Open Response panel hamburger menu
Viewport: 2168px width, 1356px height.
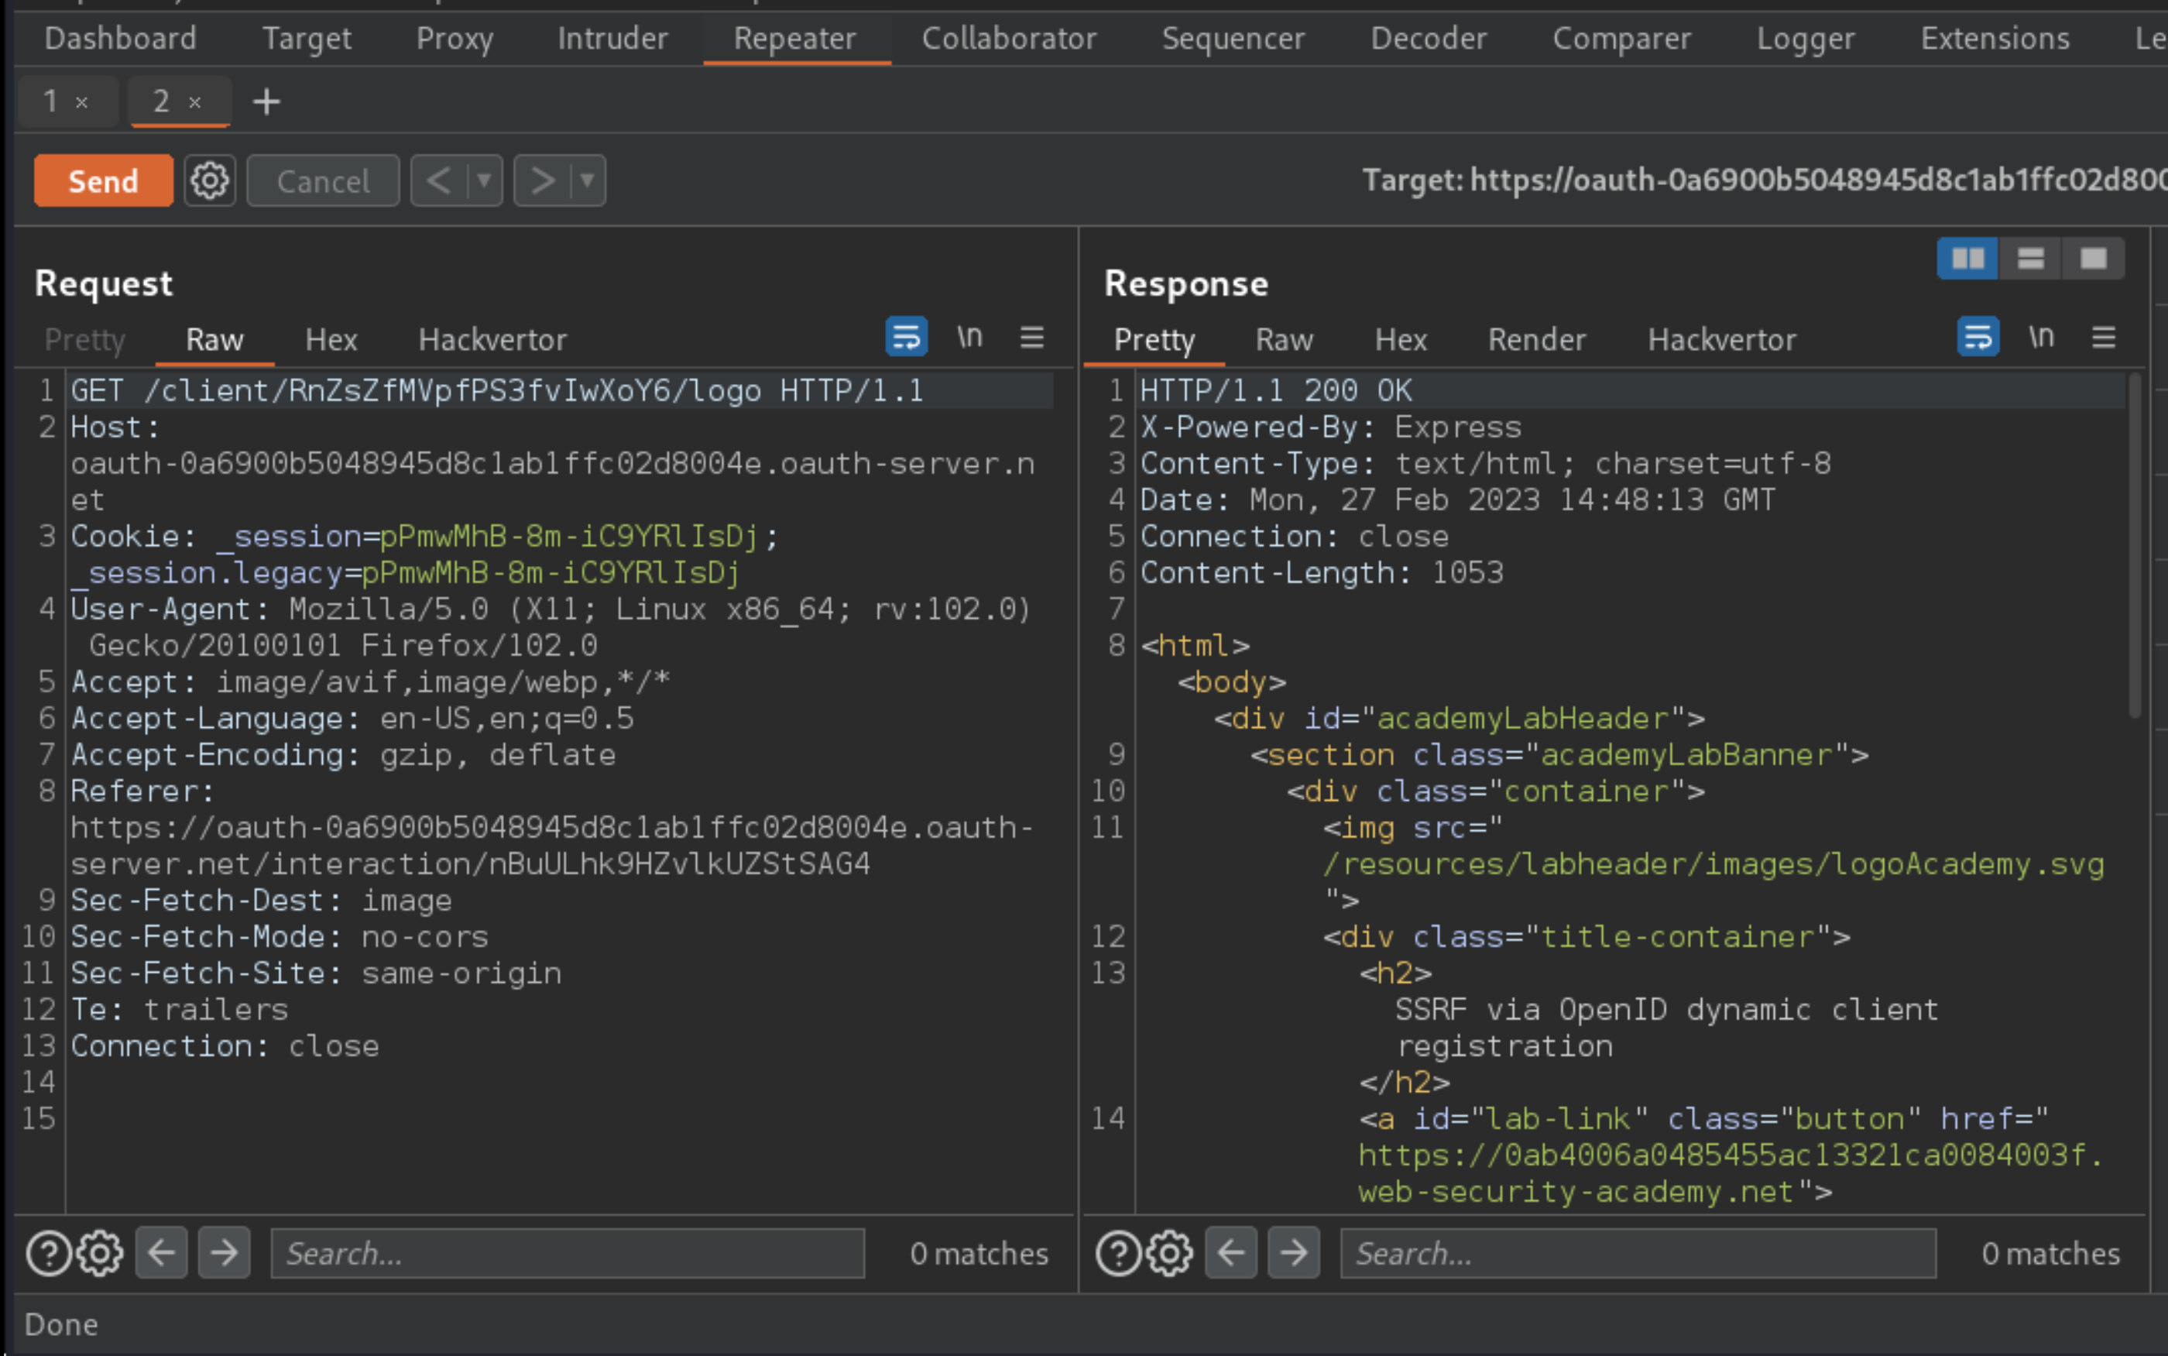click(x=2104, y=337)
